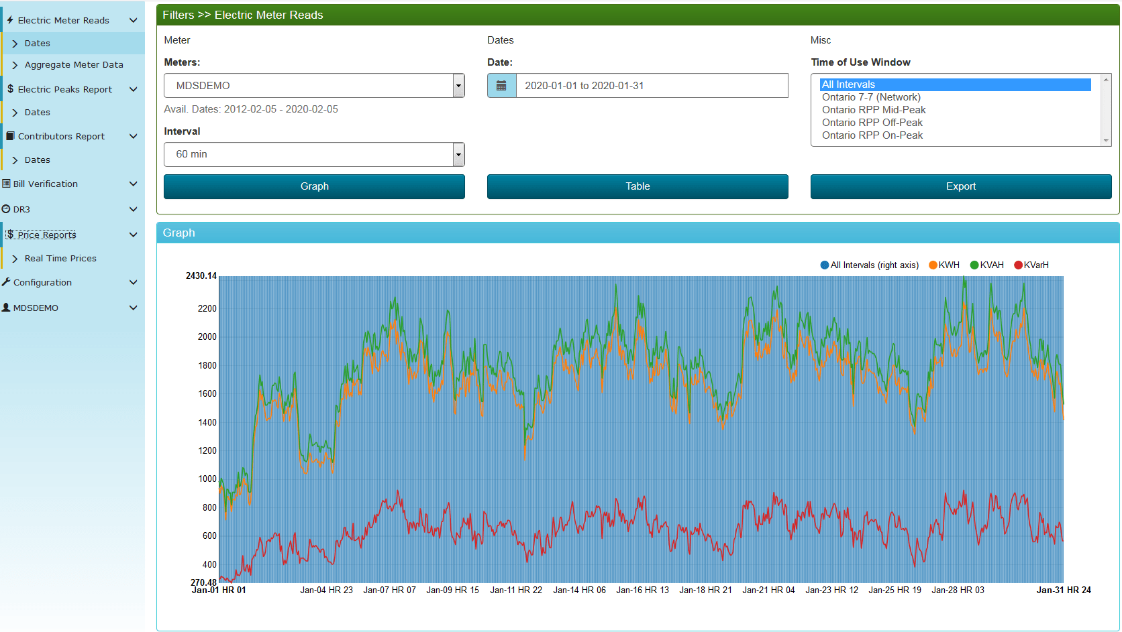The height and width of the screenshot is (632, 1122).
Task: Toggle the KWH orange legend swatch
Action: pos(933,265)
